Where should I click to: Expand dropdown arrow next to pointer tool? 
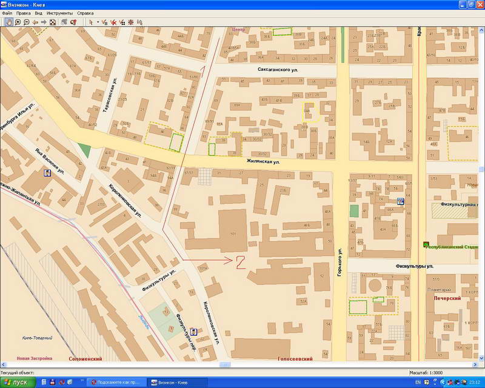tap(98, 22)
